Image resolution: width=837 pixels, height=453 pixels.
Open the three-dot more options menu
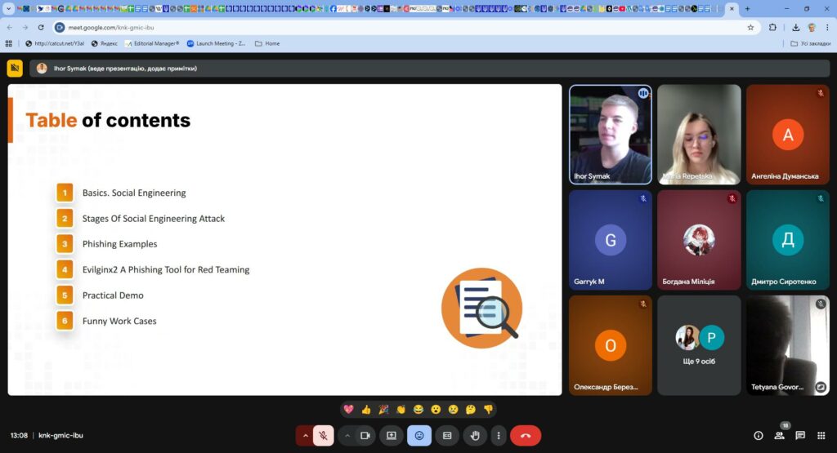pyautogui.click(x=498, y=436)
